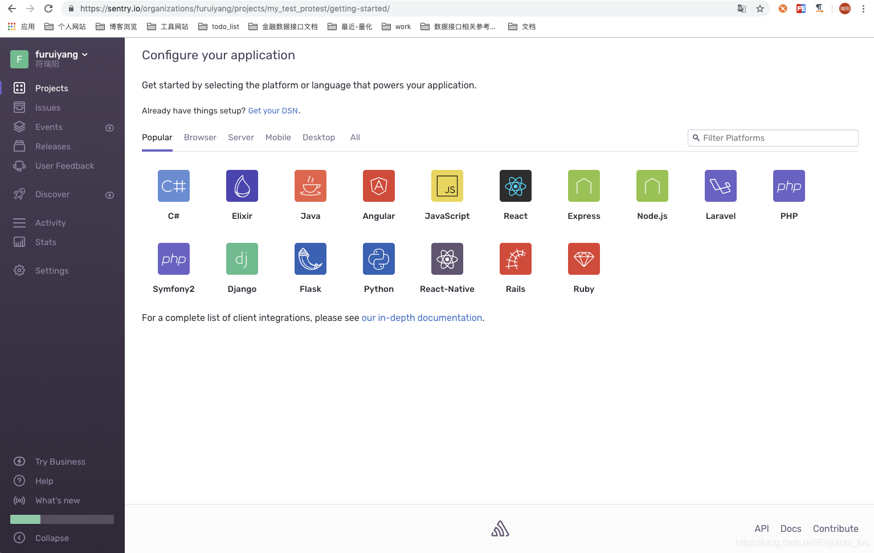
Task: Pick the Express platform icon
Action: pyautogui.click(x=584, y=186)
